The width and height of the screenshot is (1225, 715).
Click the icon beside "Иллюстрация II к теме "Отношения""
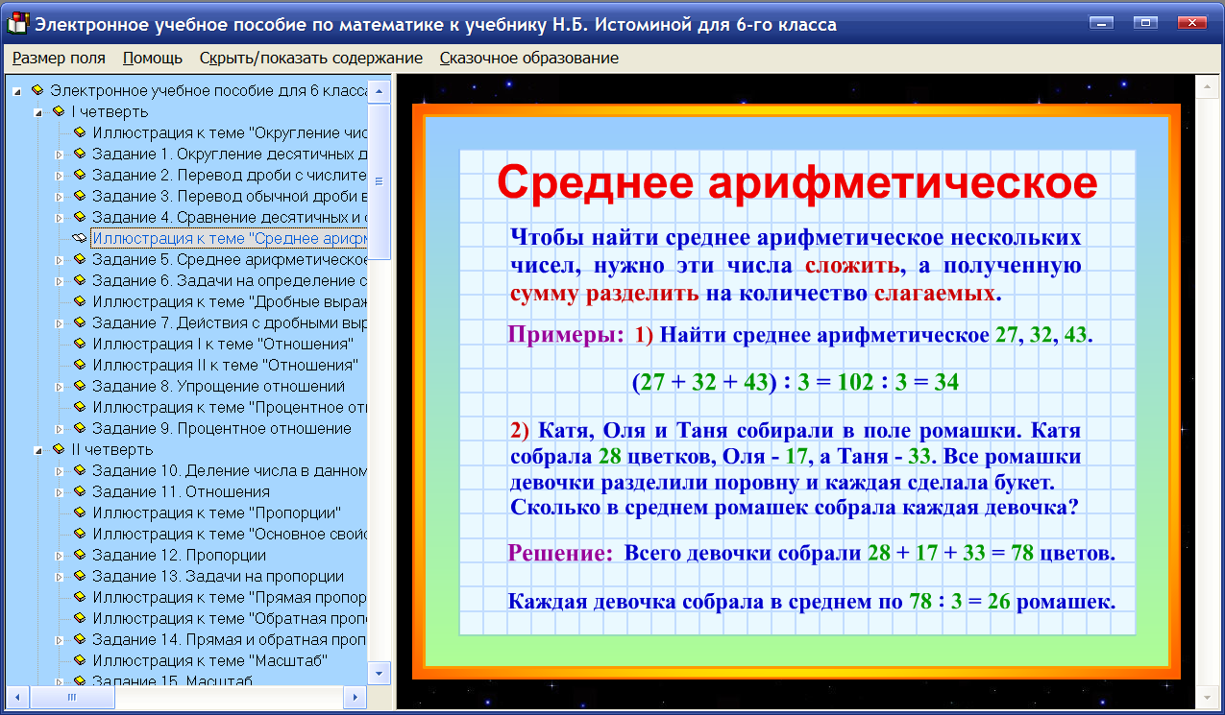pos(81,364)
